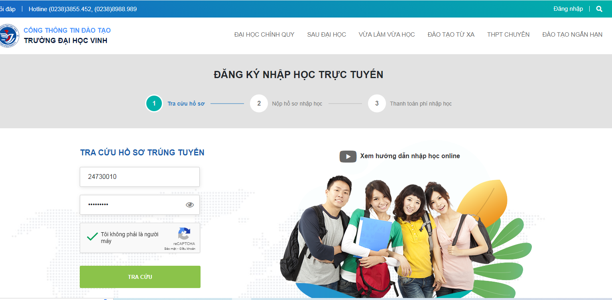
Task: Click the Hotline phone number text
Action: point(83,9)
